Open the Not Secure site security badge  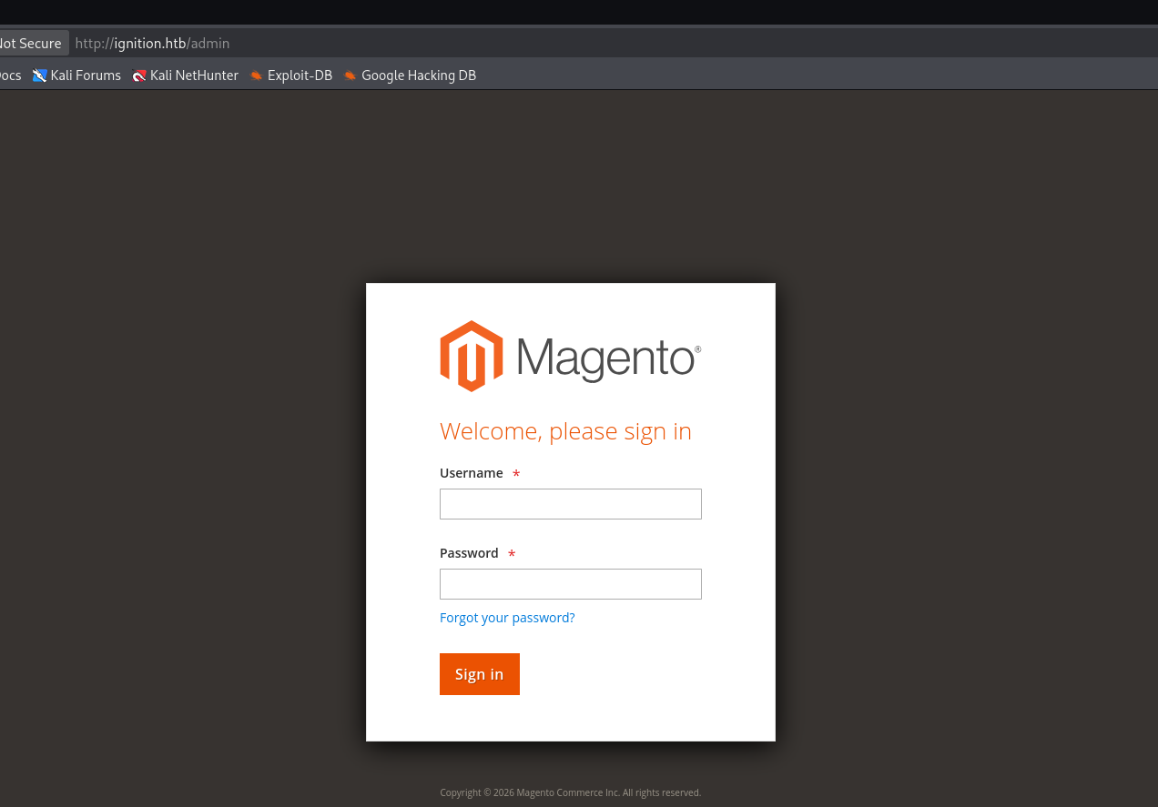(29, 43)
